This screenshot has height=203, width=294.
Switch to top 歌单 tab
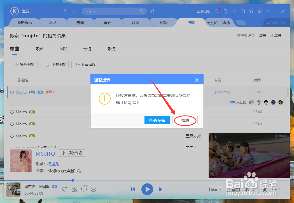(135, 22)
